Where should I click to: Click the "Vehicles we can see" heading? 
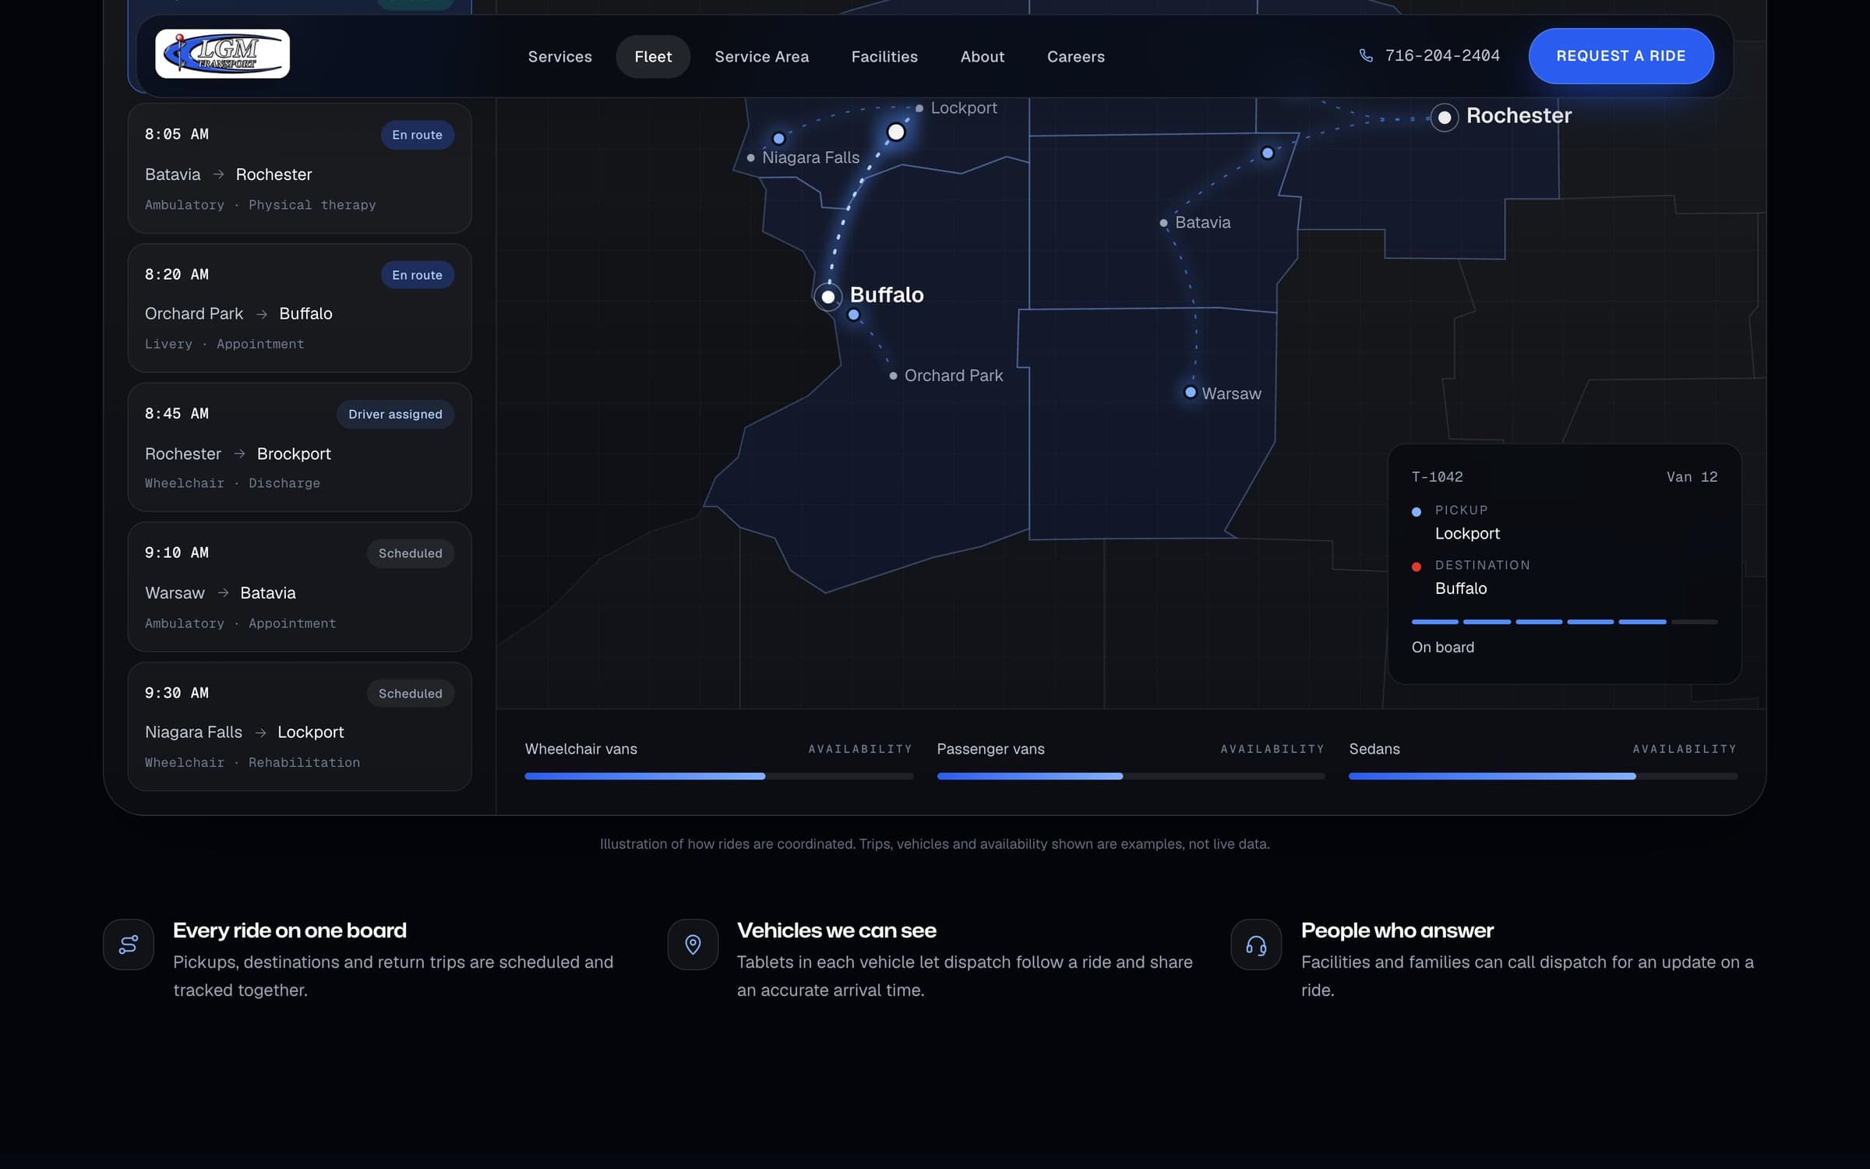pos(837,931)
